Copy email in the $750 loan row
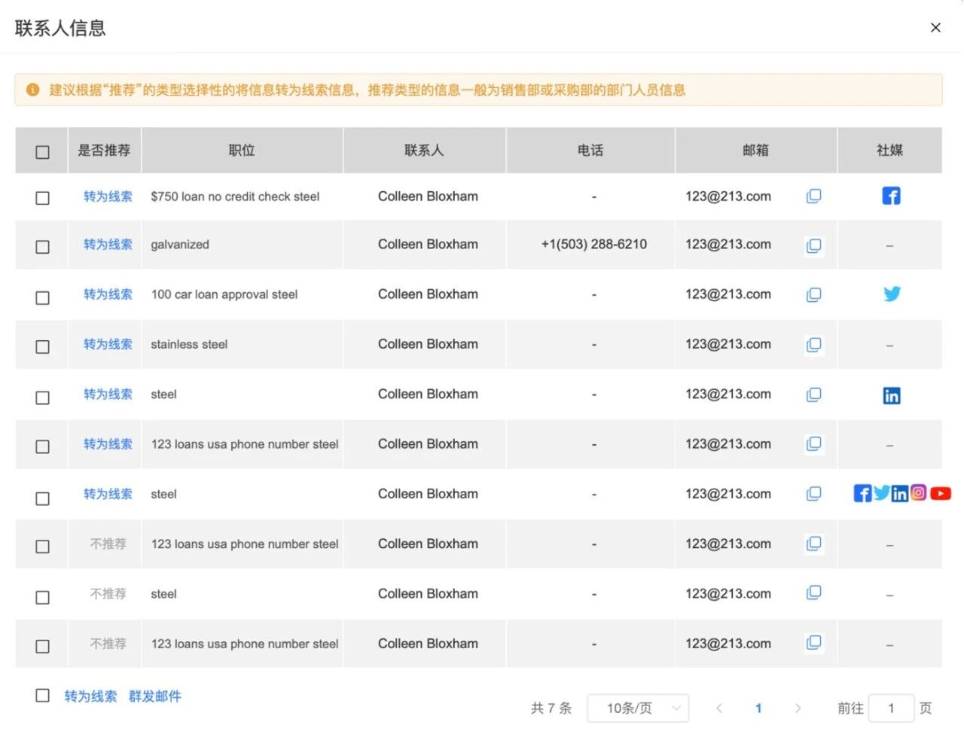Viewport: 964px width, 737px height. [x=813, y=196]
